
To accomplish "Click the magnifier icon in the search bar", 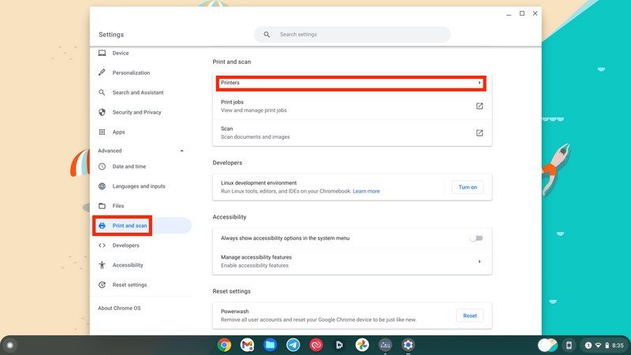I will [x=267, y=35].
